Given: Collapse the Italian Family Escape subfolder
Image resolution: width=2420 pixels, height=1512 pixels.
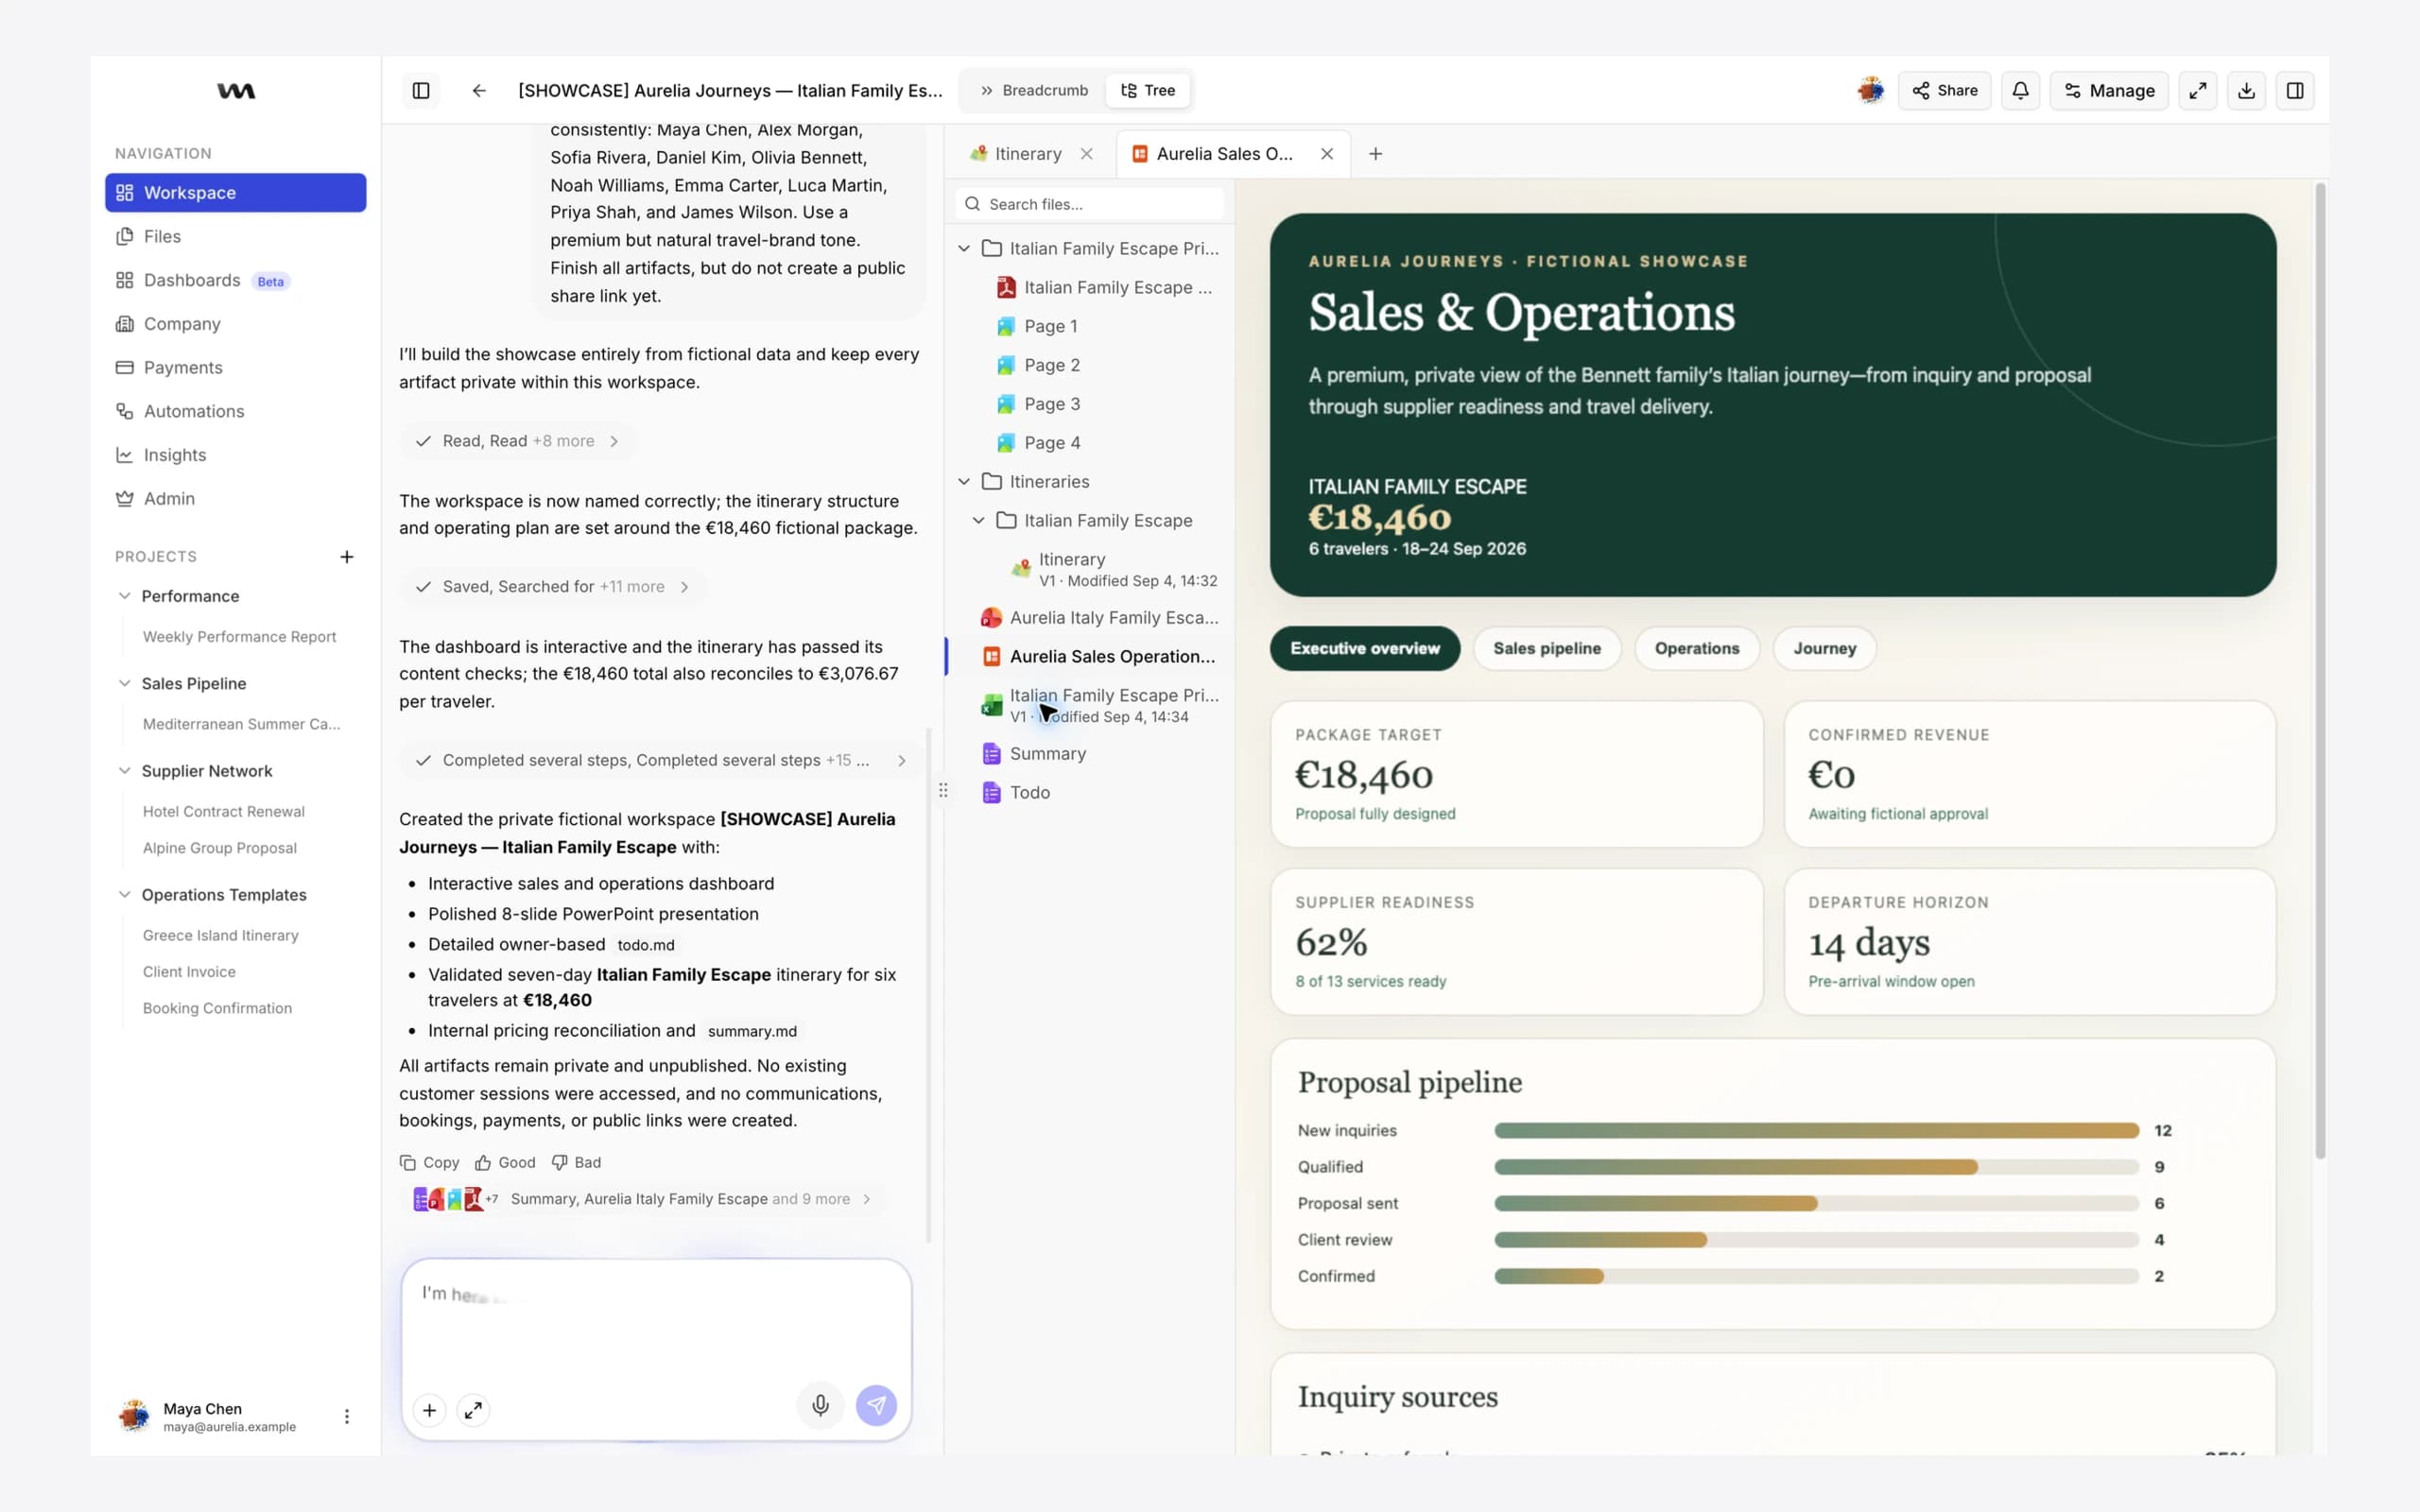Looking at the screenshot, I should pos(979,521).
